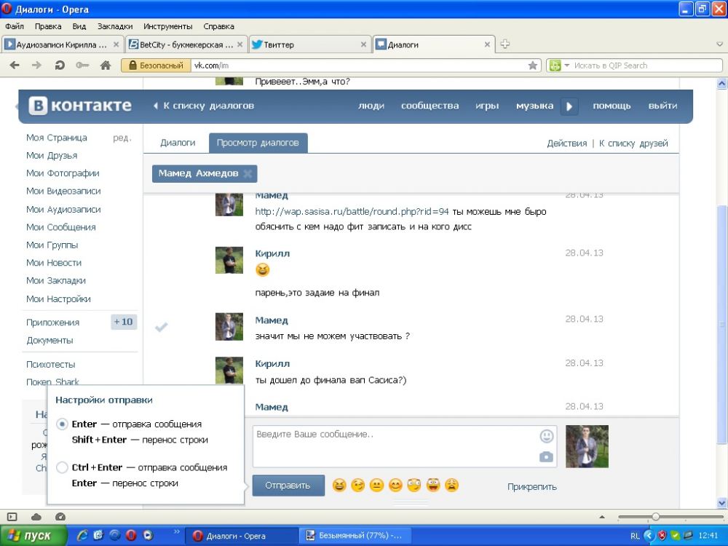Click the Отправить send button
This screenshot has height=546, width=728.
click(288, 486)
